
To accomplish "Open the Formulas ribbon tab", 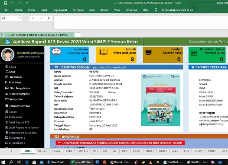I will [x=78, y=10].
